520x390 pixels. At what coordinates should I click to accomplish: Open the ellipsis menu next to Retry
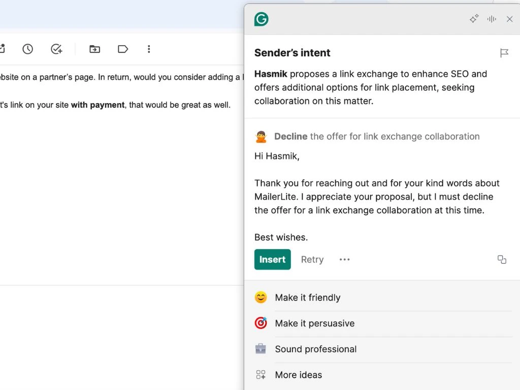[x=345, y=259]
